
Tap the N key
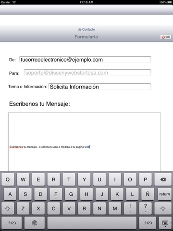(x=99, y=208)
